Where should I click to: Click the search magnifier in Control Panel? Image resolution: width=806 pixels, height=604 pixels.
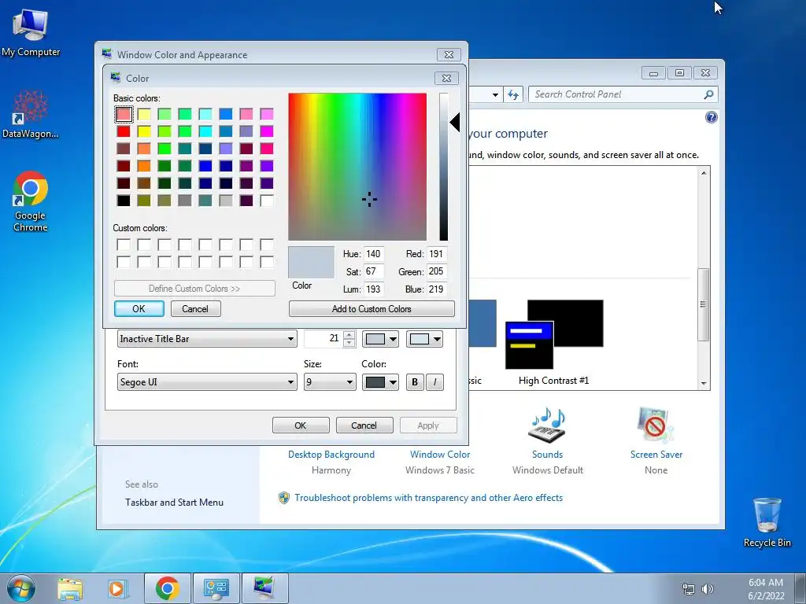(x=708, y=94)
